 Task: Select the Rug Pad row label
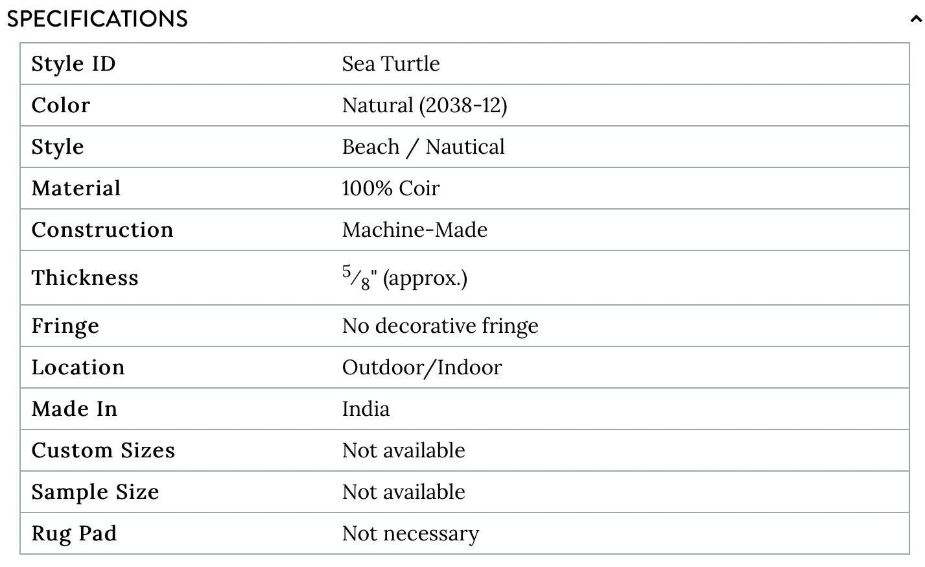(x=74, y=533)
